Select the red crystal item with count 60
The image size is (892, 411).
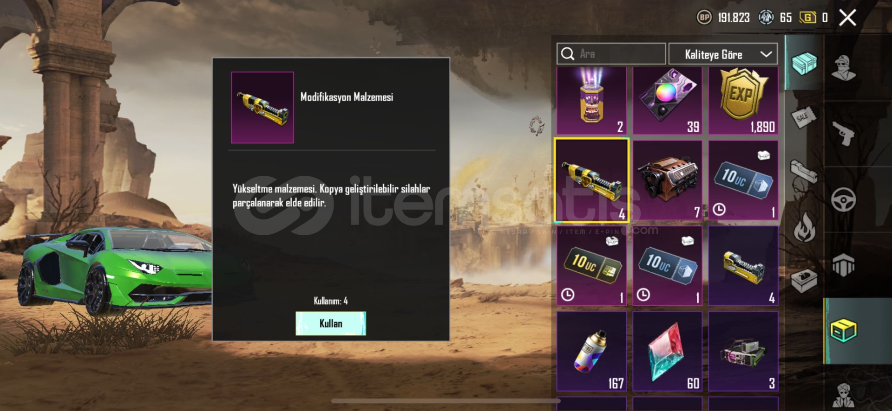click(x=667, y=351)
